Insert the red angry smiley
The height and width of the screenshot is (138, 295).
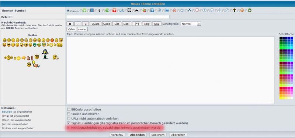point(52,40)
